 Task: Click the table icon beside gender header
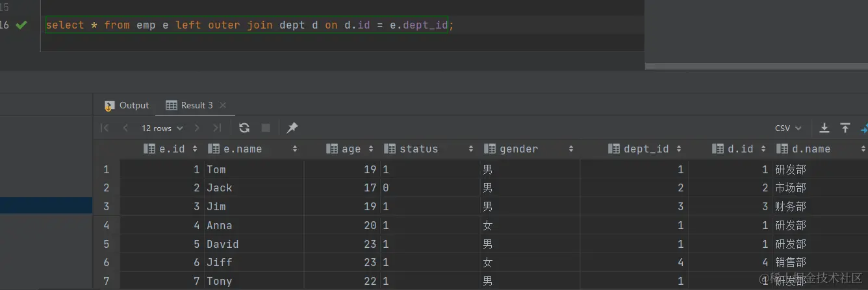click(491, 149)
